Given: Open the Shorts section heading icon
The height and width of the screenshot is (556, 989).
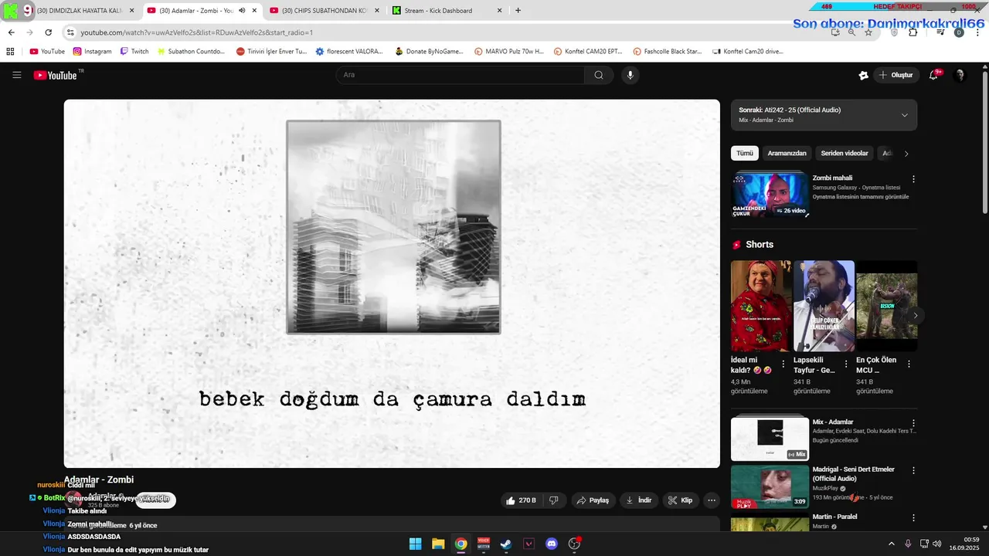Looking at the screenshot, I should click(736, 245).
